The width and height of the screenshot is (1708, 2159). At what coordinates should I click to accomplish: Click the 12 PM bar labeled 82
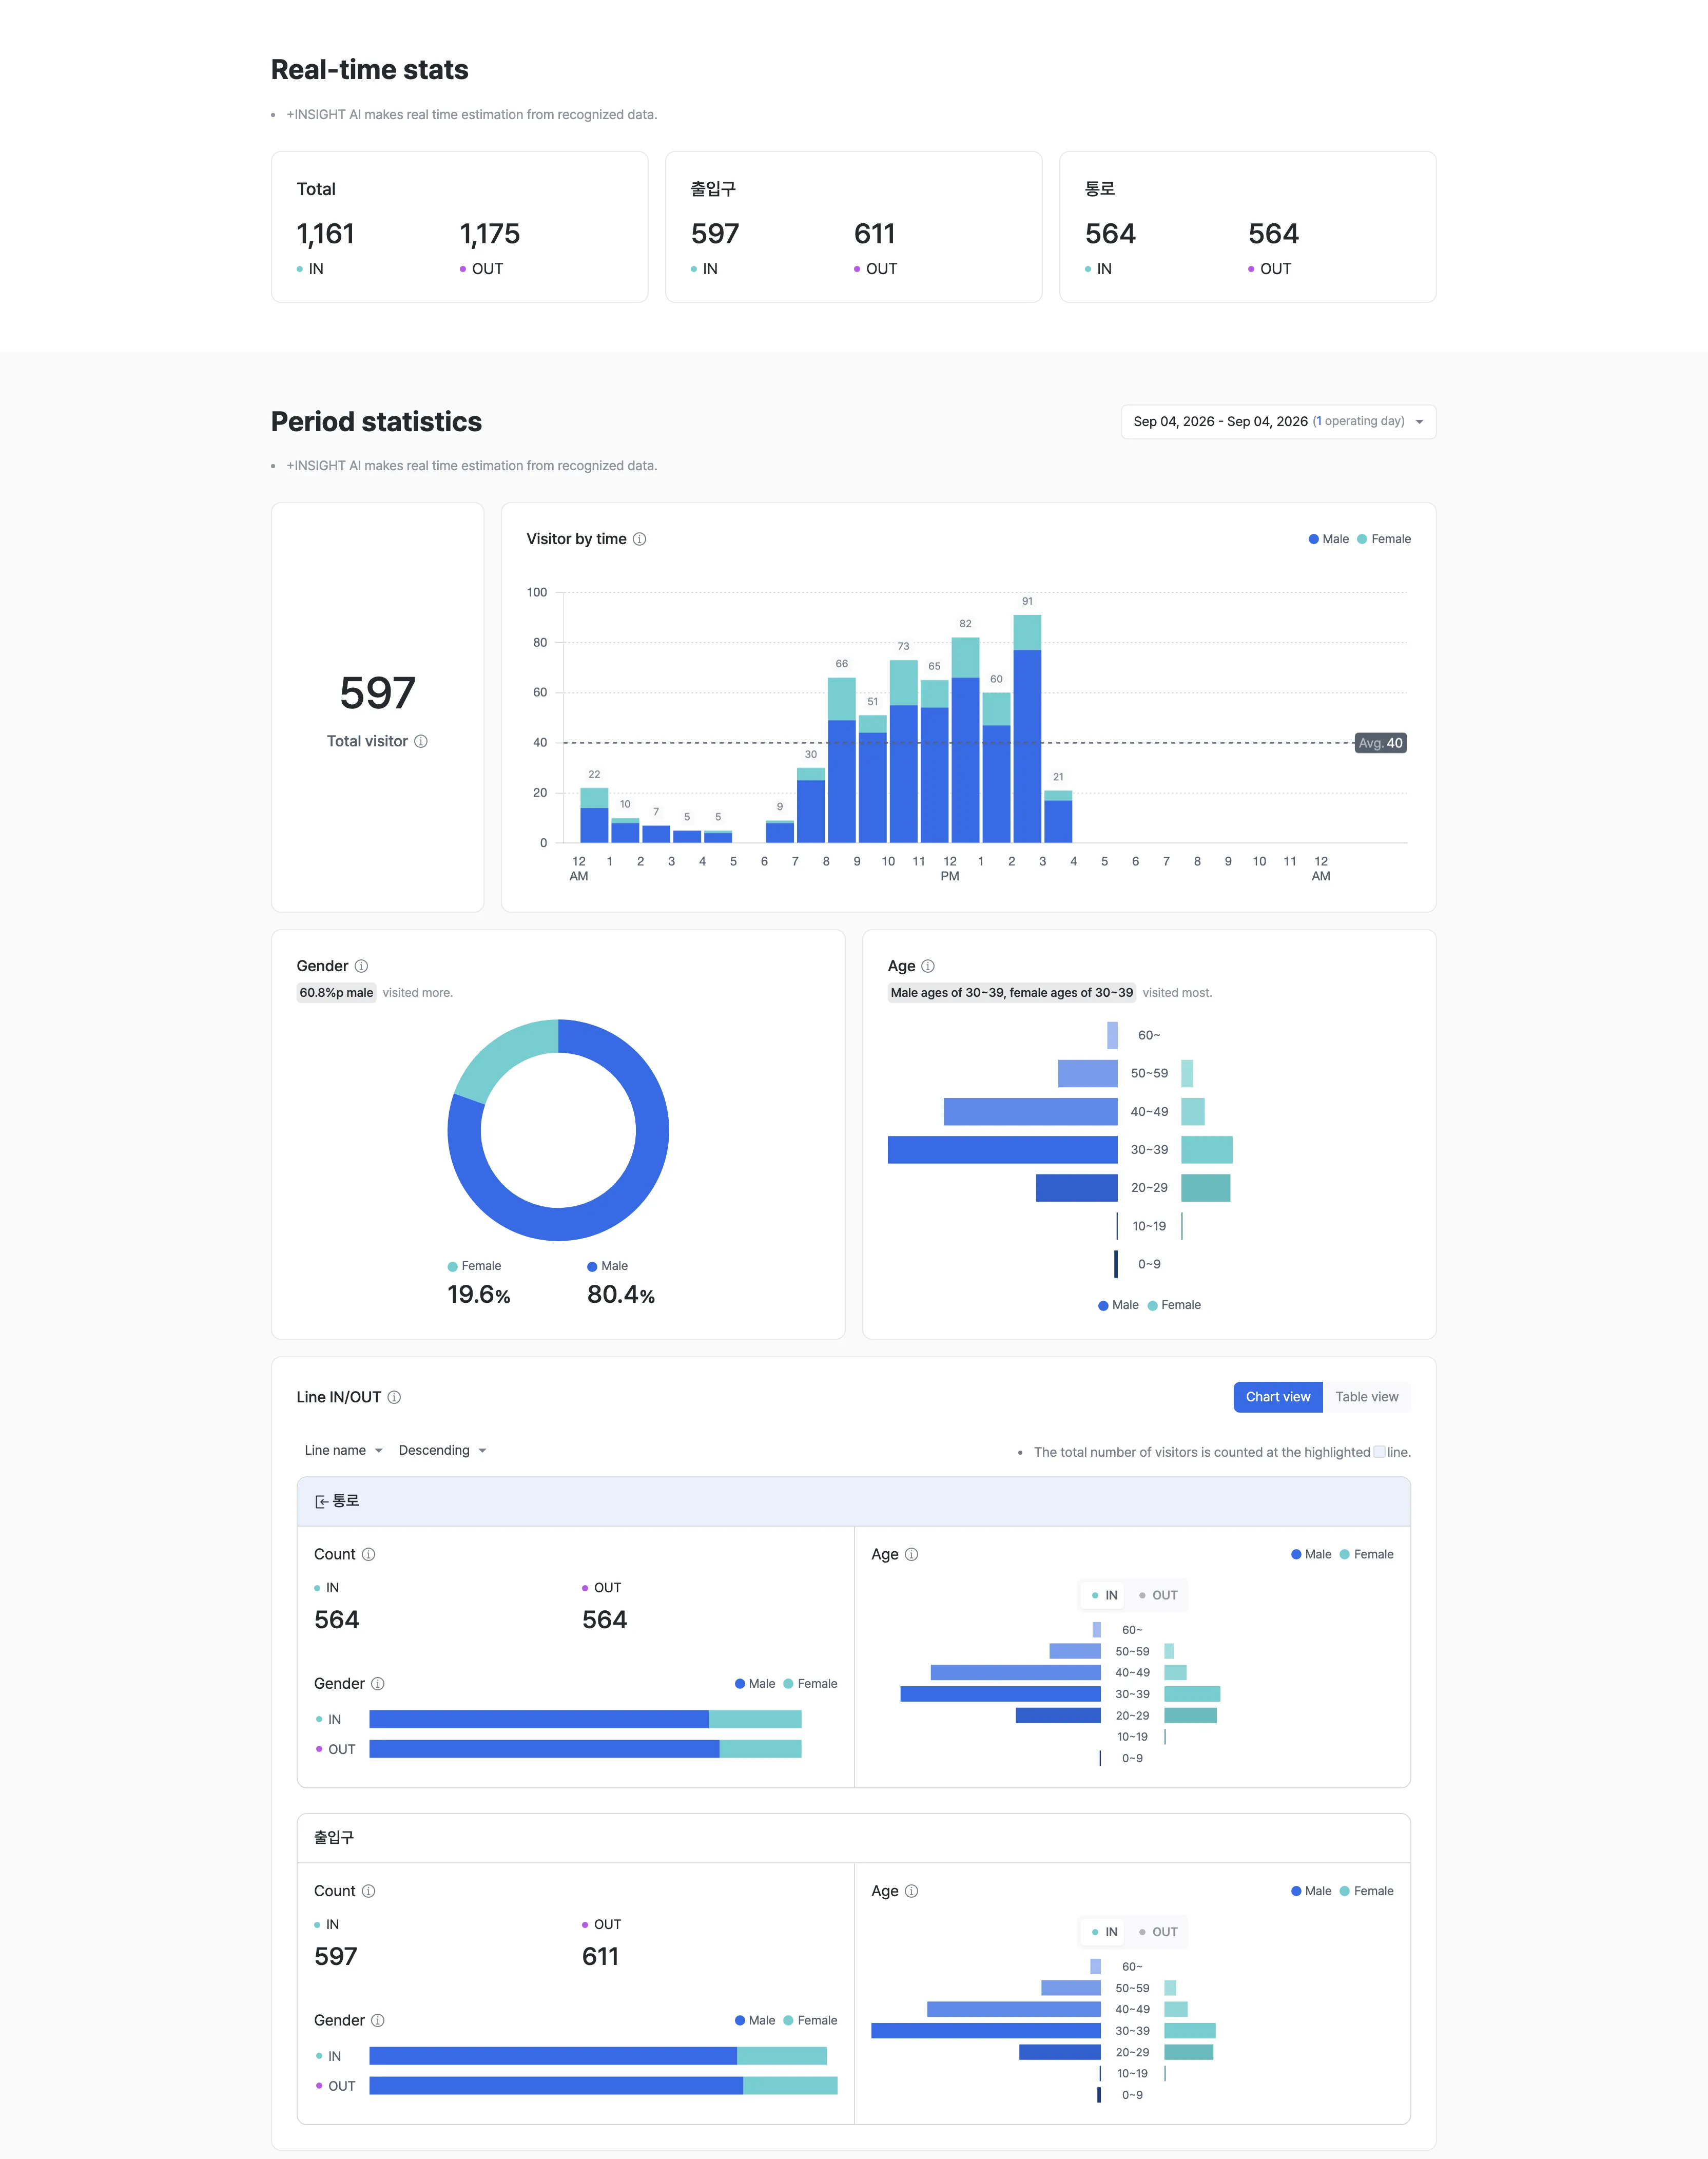[x=965, y=740]
